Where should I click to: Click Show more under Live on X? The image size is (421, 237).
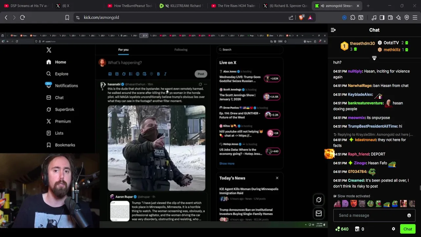[x=227, y=163]
